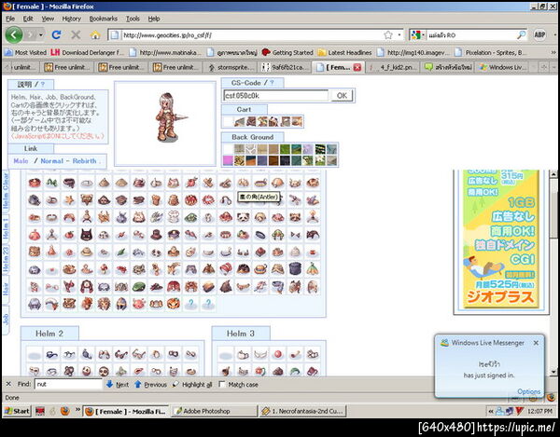Choose the plain white background swatch

(x=228, y=149)
